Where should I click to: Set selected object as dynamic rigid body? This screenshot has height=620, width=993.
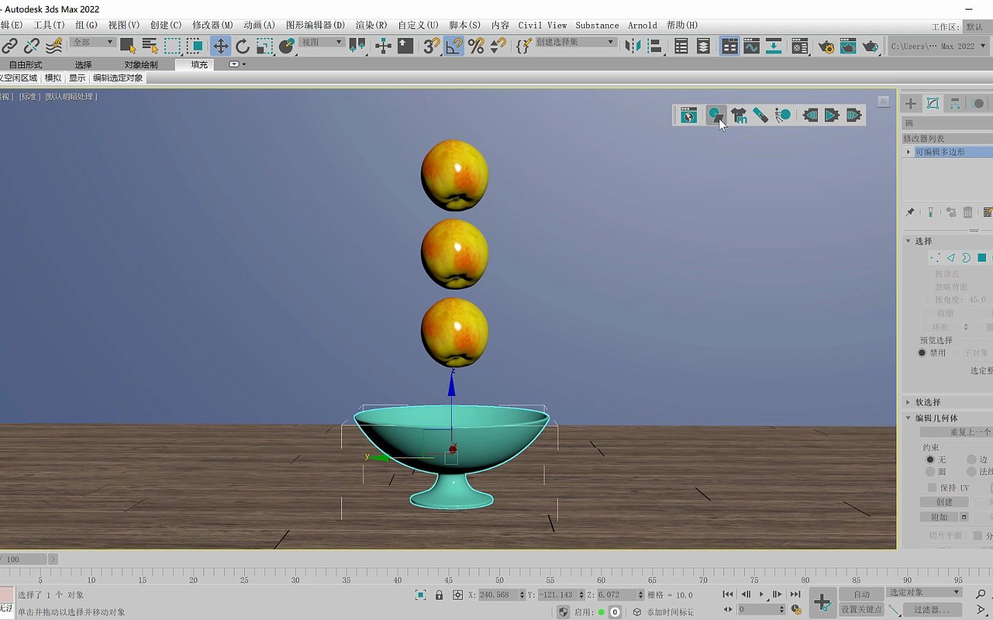[x=715, y=115]
